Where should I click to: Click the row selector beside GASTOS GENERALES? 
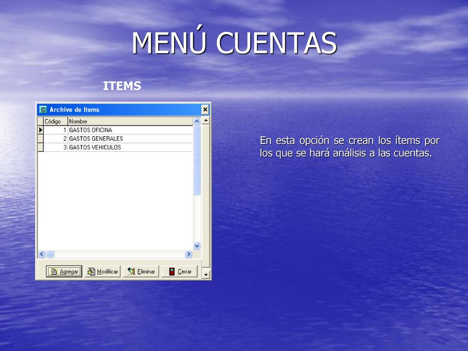(x=41, y=138)
